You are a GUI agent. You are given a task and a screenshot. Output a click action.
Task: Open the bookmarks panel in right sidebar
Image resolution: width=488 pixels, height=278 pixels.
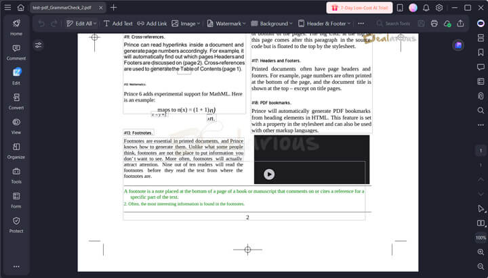[481, 53]
